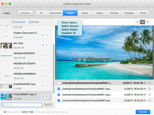
Task: Select tmp0e0b4d29 copy thumbnail
Action: pyautogui.click(x=6, y=86)
